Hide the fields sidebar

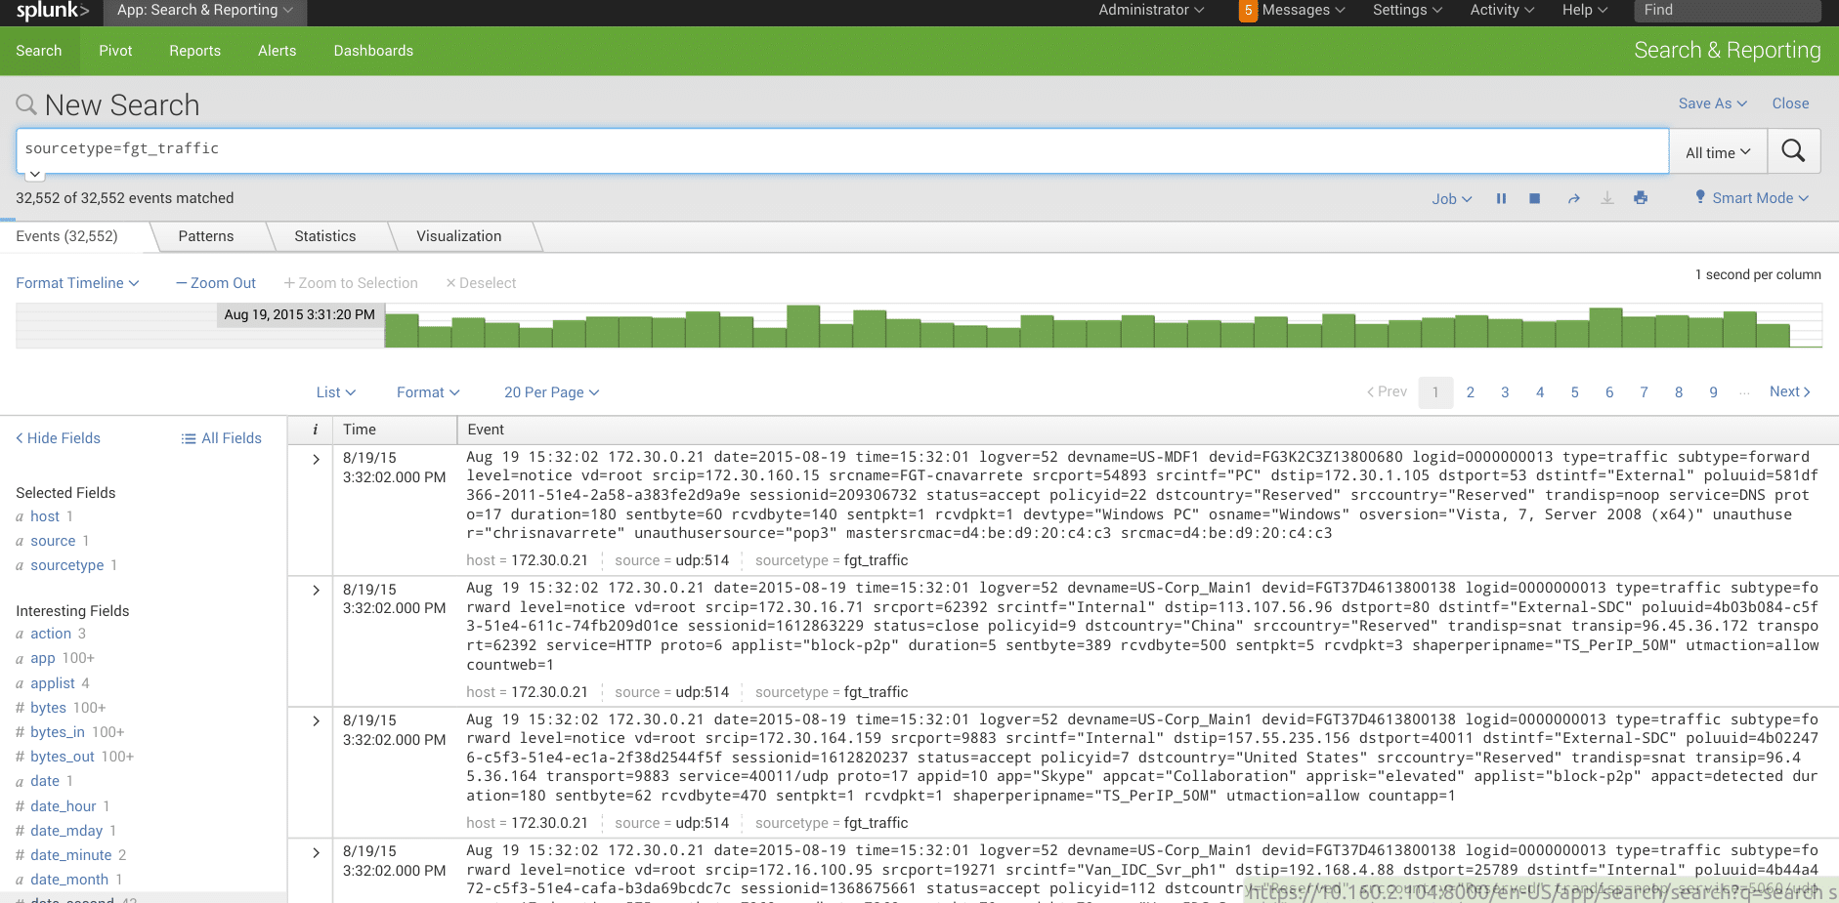pyautogui.click(x=59, y=438)
